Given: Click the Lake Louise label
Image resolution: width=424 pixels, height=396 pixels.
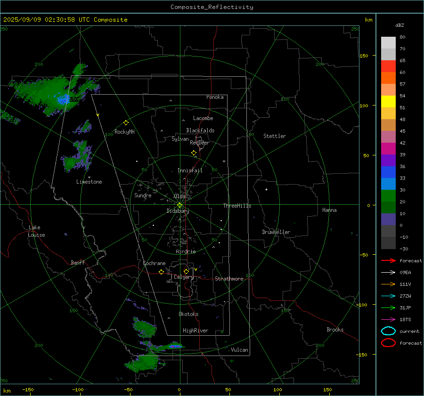Looking at the screenshot, I should pos(36,231).
